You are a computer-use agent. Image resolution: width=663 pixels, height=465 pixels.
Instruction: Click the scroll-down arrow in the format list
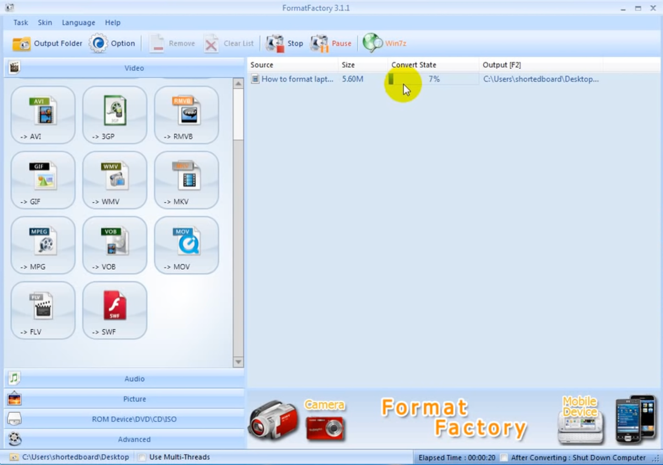point(238,362)
